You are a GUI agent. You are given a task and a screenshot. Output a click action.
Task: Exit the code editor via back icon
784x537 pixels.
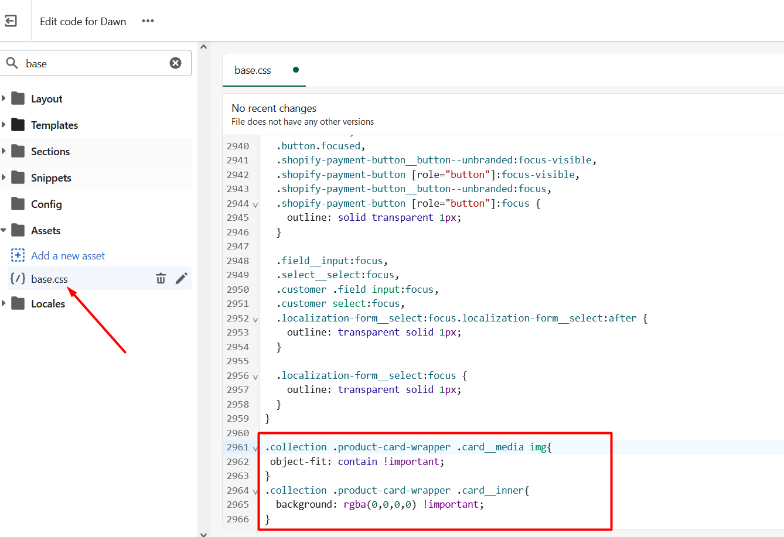click(x=11, y=21)
